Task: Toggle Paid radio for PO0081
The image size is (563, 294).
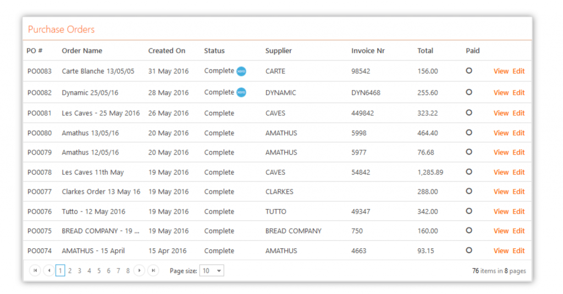Action: pyautogui.click(x=469, y=113)
